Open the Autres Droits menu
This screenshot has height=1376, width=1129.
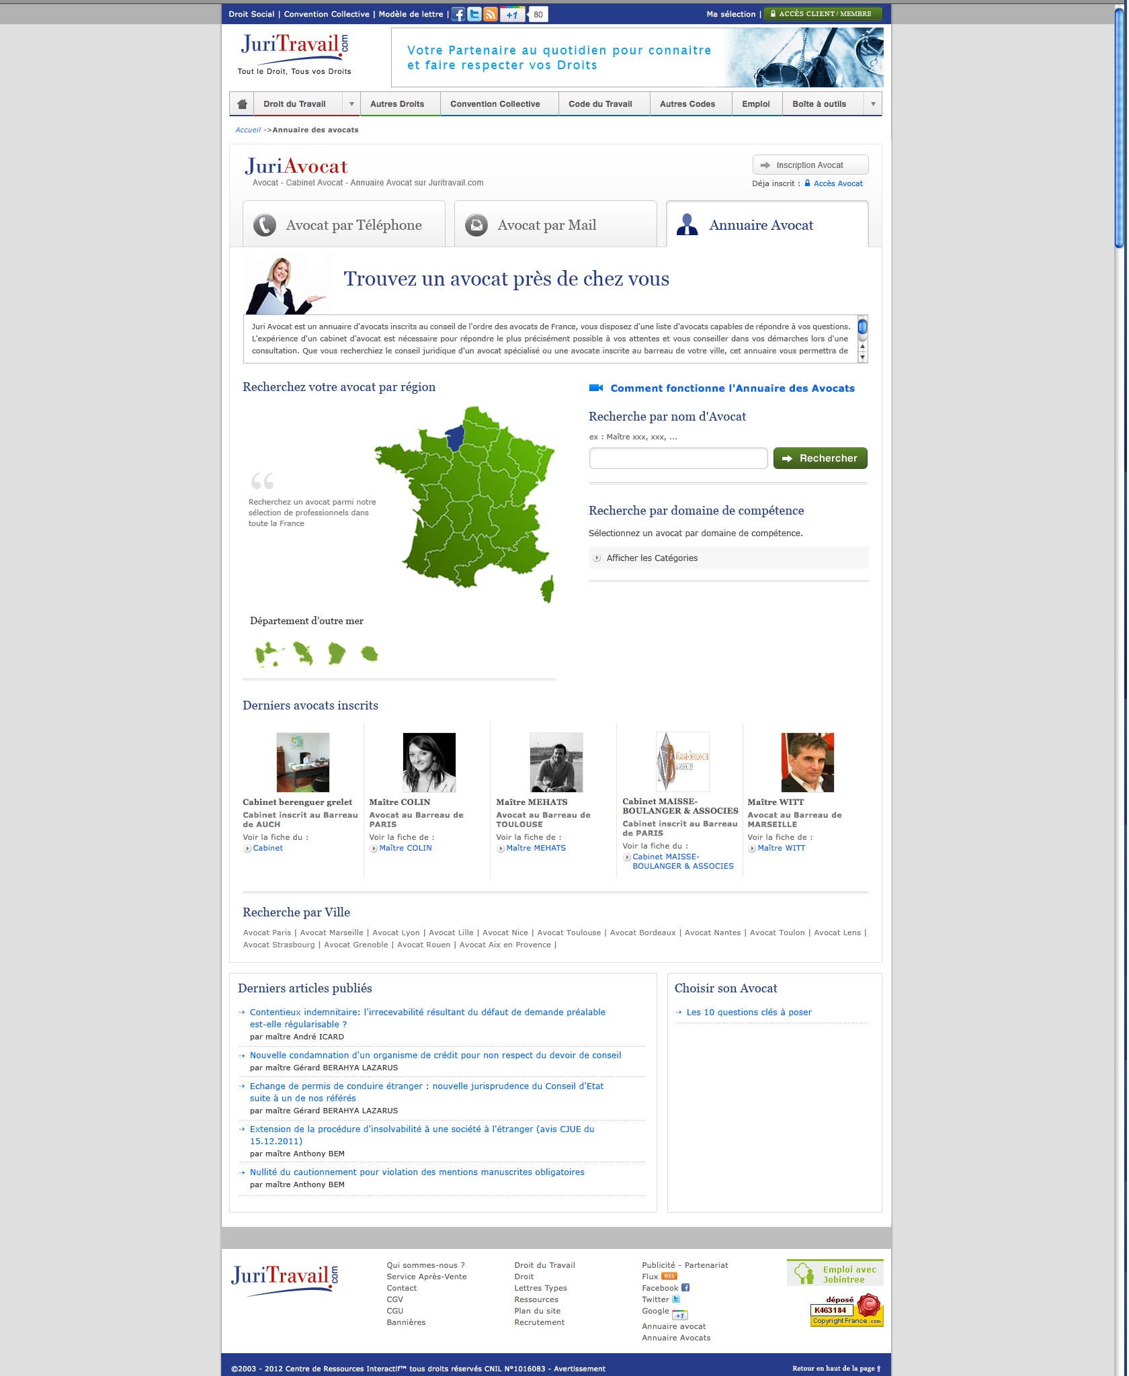pyautogui.click(x=397, y=104)
